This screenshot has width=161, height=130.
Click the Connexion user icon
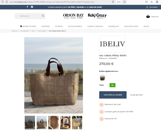pyautogui.click(x=147, y=7)
